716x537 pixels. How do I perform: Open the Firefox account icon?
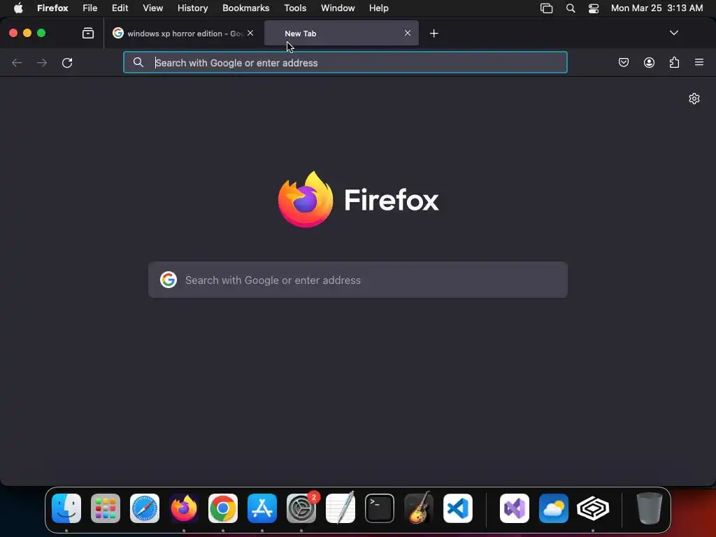pyautogui.click(x=649, y=62)
